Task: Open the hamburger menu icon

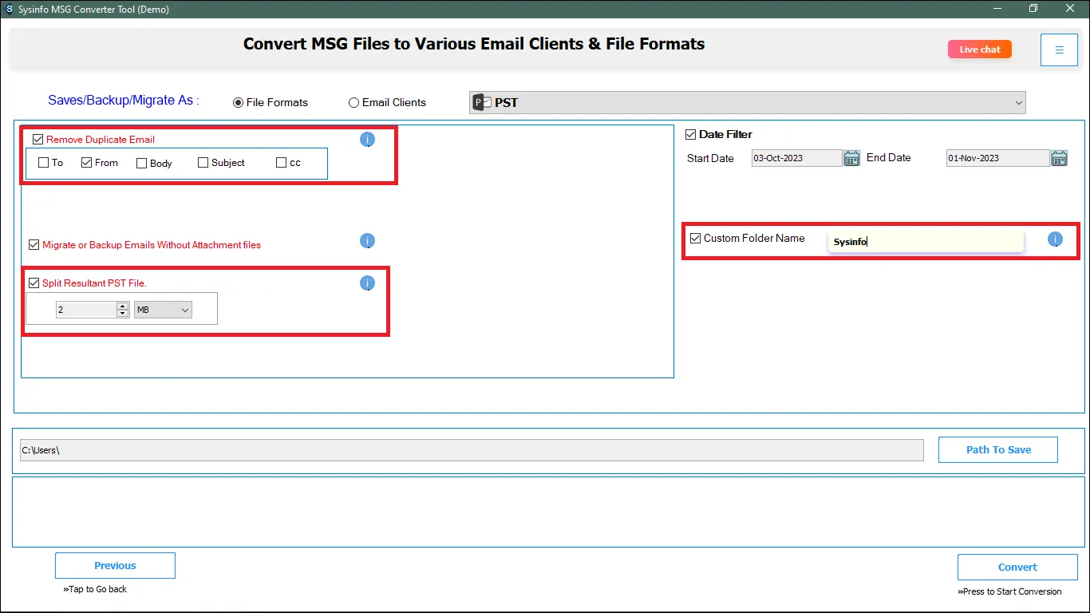Action: (1059, 49)
